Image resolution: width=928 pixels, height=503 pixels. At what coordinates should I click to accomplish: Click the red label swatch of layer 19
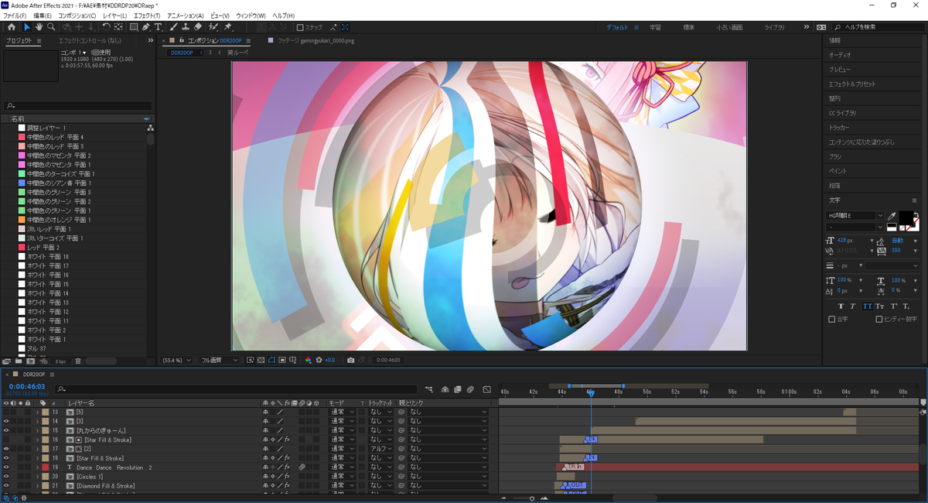click(46, 467)
